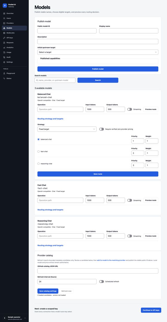Click Continue to API keys button
167x322 pixels.
151,310
